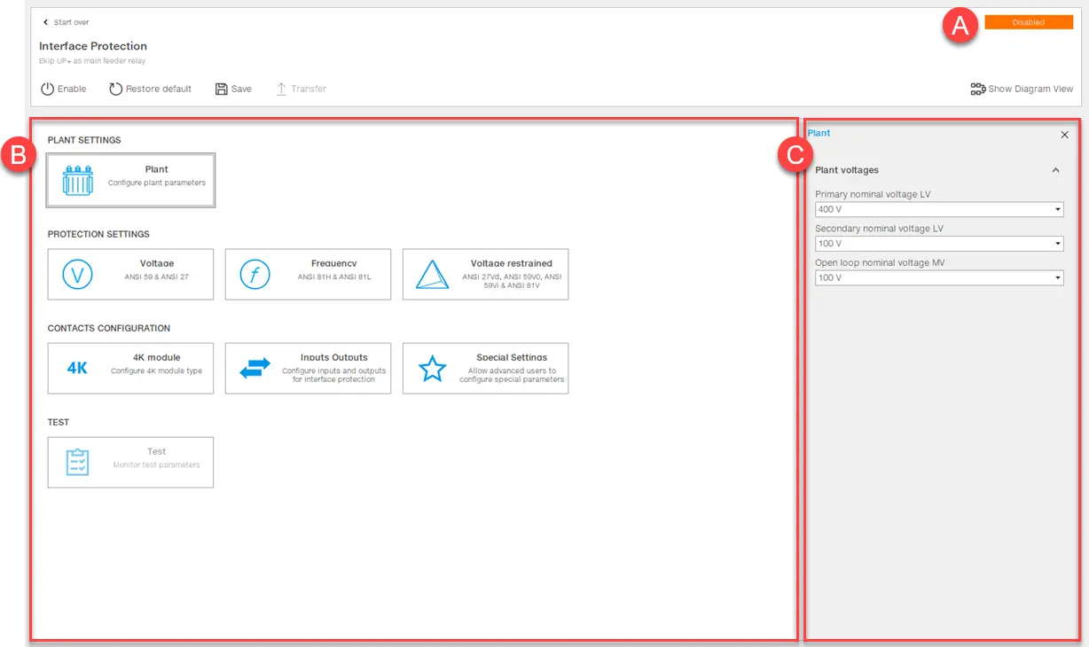Collapse the Plant voltages section
The image size is (1089, 647).
(1055, 170)
